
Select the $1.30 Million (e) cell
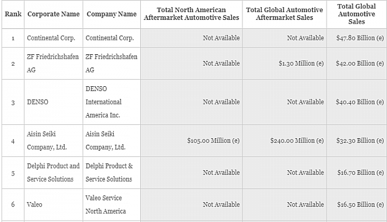coord(284,63)
